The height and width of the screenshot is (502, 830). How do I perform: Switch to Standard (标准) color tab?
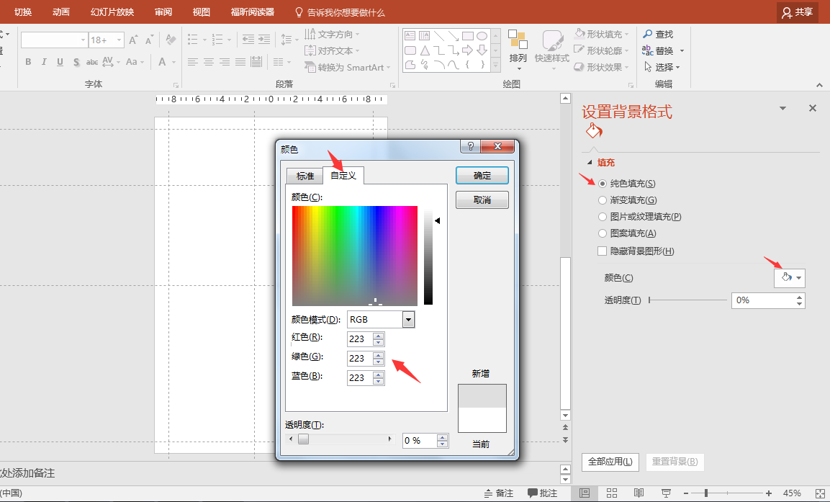(x=305, y=176)
